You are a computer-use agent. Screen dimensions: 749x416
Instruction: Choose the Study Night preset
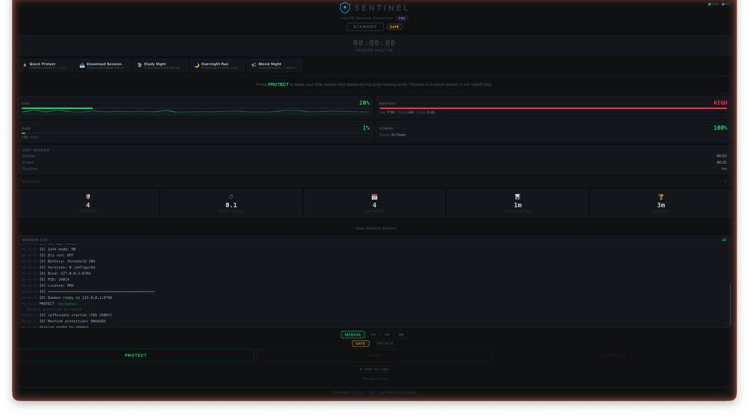(x=160, y=66)
